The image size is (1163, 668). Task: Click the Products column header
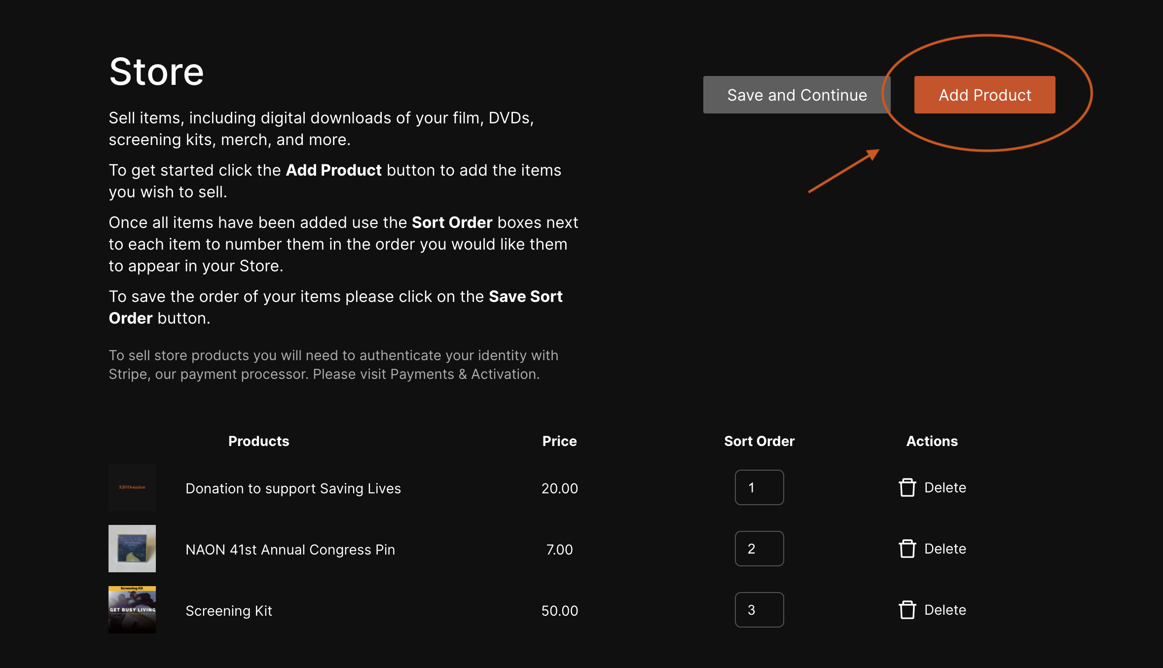(x=258, y=441)
